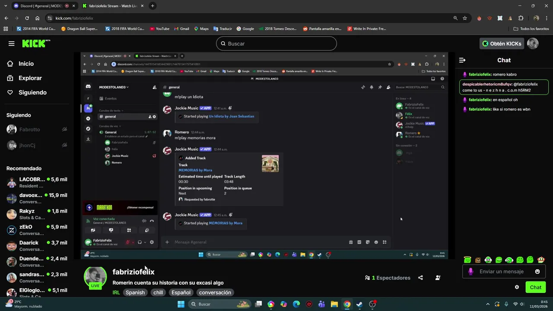
Task: Open the Maps bookmark
Action: (x=201, y=29)
